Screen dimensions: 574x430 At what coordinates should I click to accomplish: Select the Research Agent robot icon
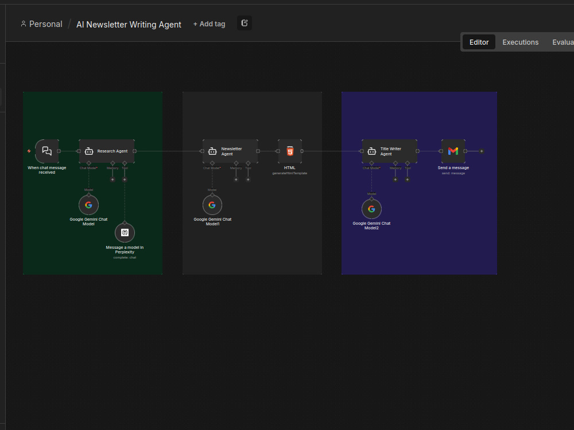89,151
